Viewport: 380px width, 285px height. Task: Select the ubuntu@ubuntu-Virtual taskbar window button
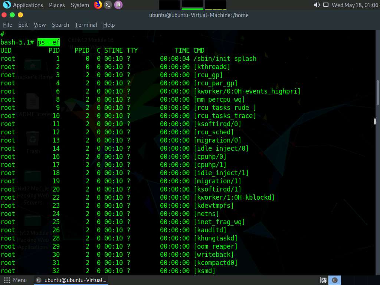point(71,280)
